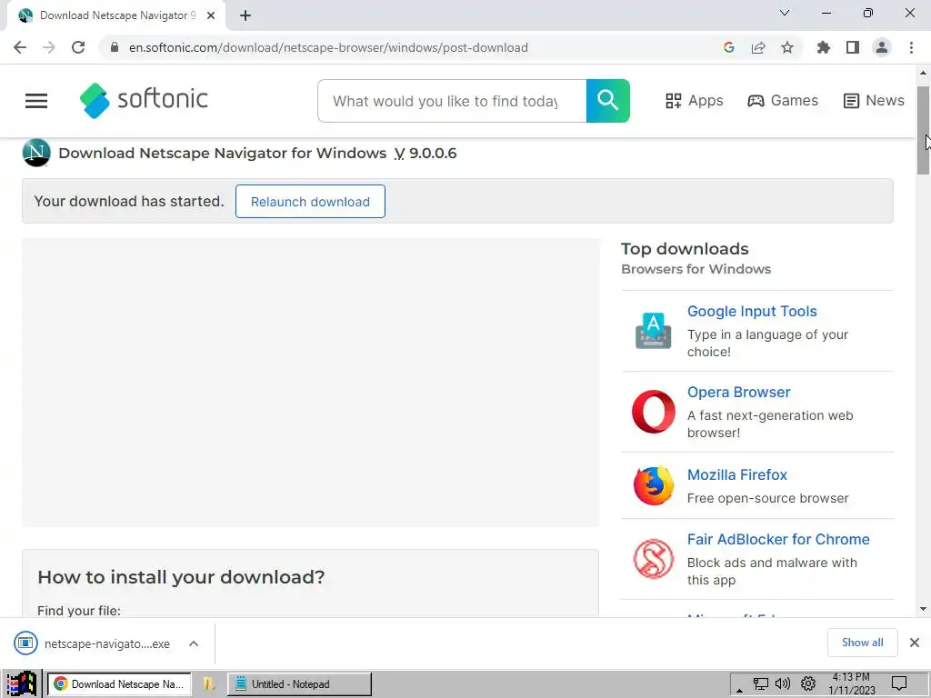Click the Top downloads heading
Image resolution: width=931 pixels, height=698 pixels.
click(685, 249)
